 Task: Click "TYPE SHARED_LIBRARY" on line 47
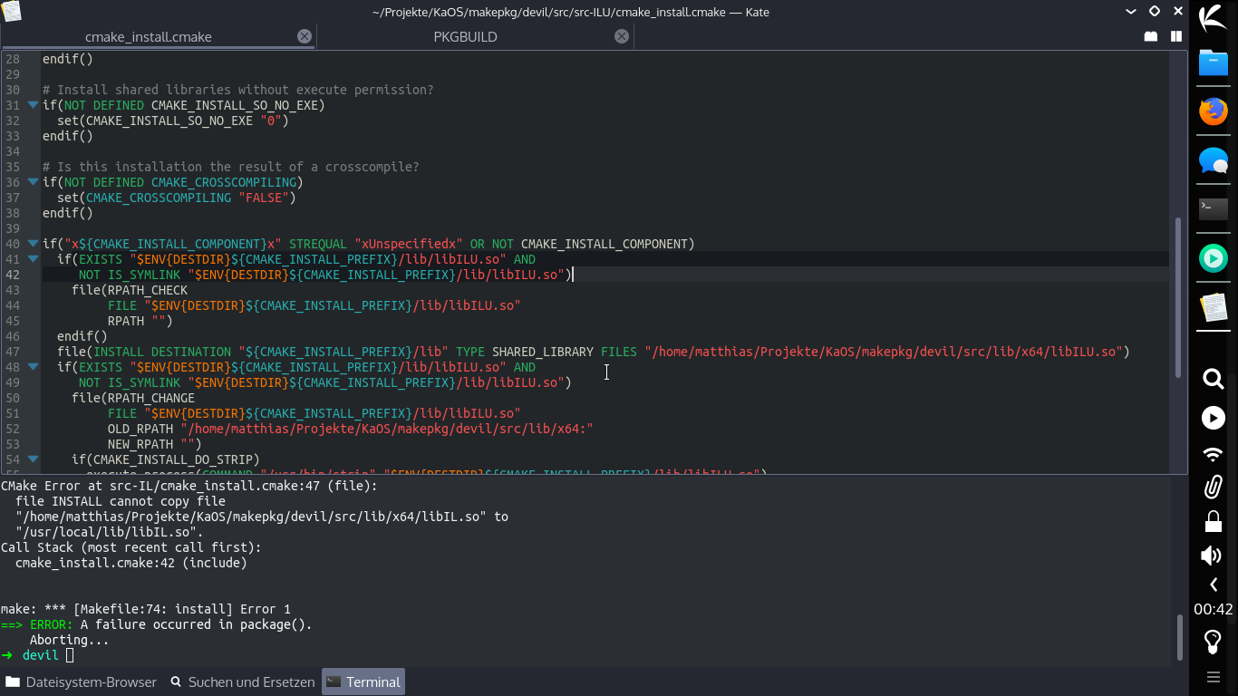(524, 352)
